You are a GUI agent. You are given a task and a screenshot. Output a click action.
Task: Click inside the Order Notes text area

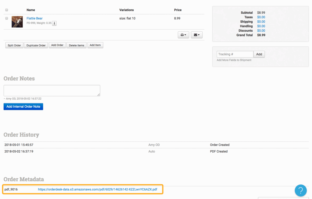[x=52, y=91]
